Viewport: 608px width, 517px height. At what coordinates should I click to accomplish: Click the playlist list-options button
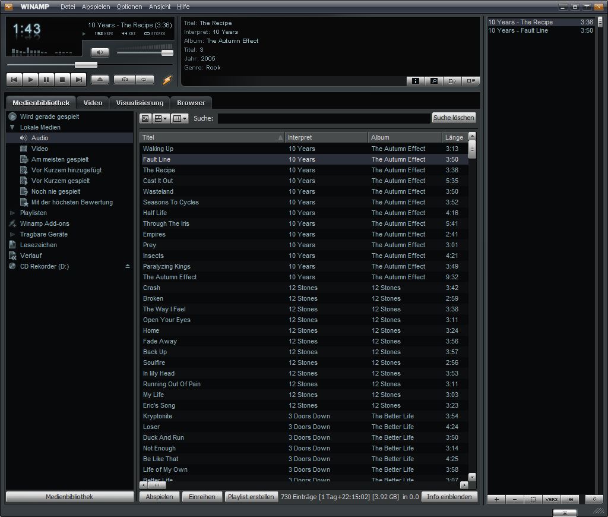[x=570, y=500]
